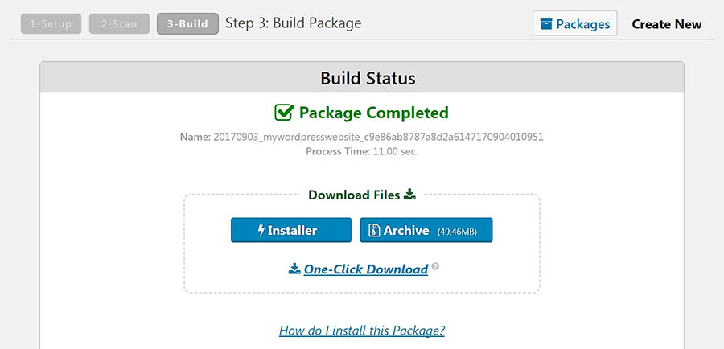This screenshot has width=724, height=349.
Task: Download the Archive file
Action: click(x=426, y=230)
